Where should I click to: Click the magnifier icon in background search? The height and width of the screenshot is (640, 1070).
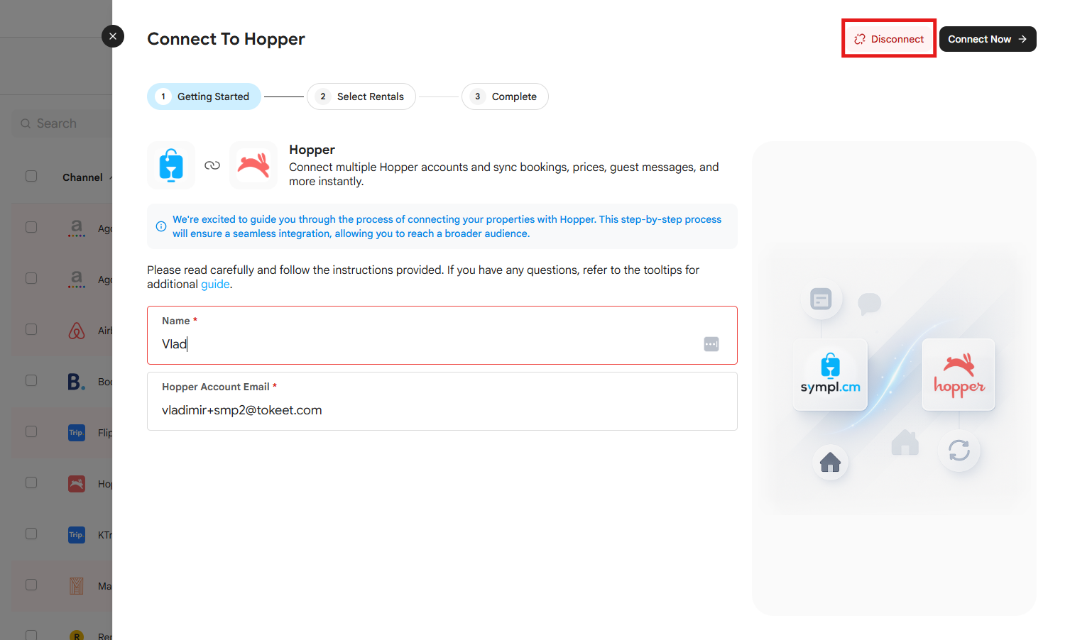[x=26, y=123]
